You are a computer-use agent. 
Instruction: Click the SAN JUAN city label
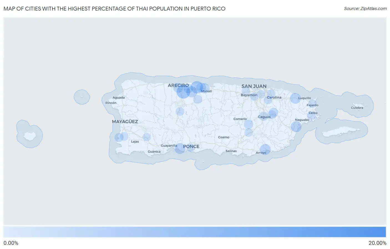(x=254, y=86)
